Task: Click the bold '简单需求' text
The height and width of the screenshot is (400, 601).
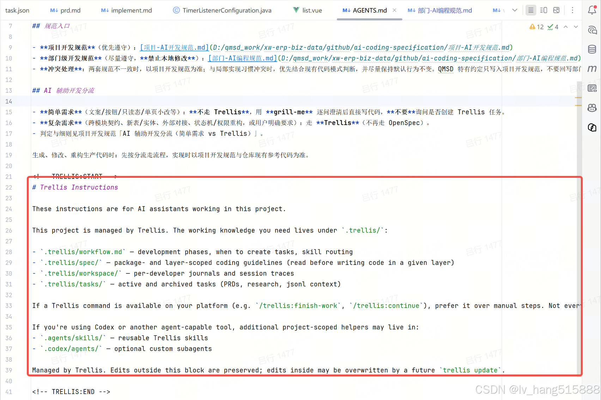Action: 61,112
